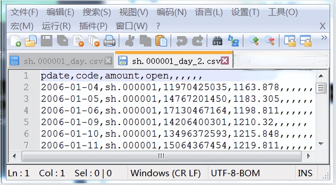Click line number 1 in the margin
The height and width of the screenshot is (185, 336).
coord(26,76)
